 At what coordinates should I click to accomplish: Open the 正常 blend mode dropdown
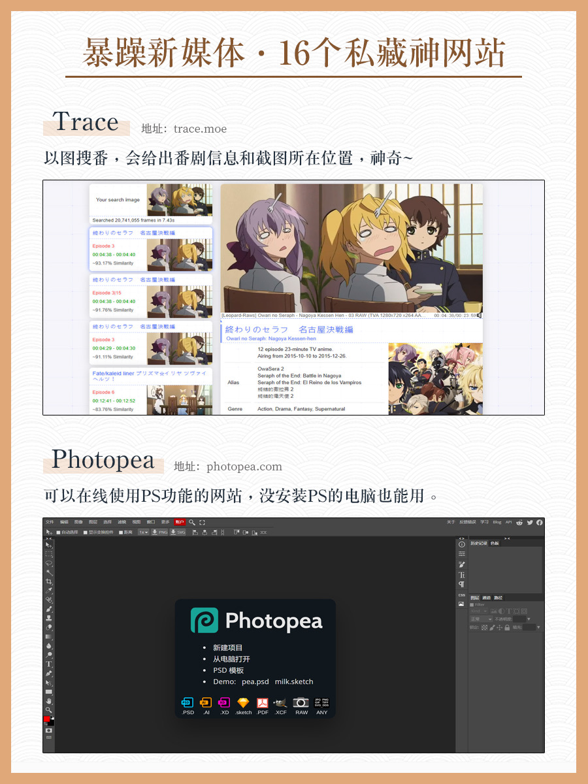pyautogui.click(x=481, y=619)
